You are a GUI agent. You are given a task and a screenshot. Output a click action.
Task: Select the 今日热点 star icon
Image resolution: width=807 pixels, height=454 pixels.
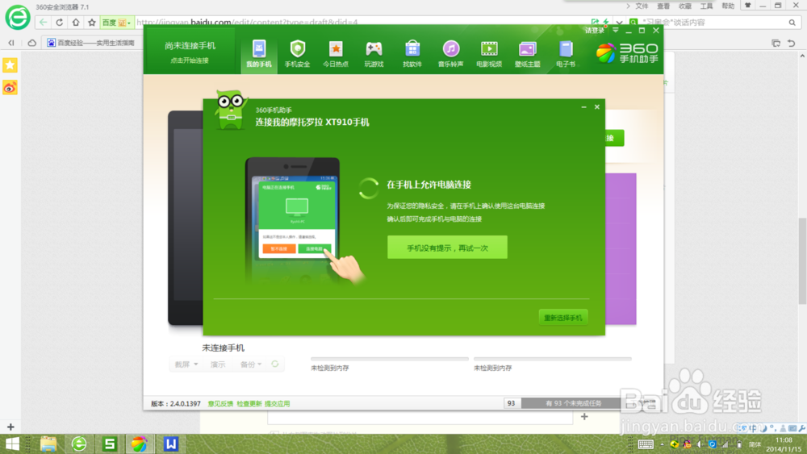336,53
